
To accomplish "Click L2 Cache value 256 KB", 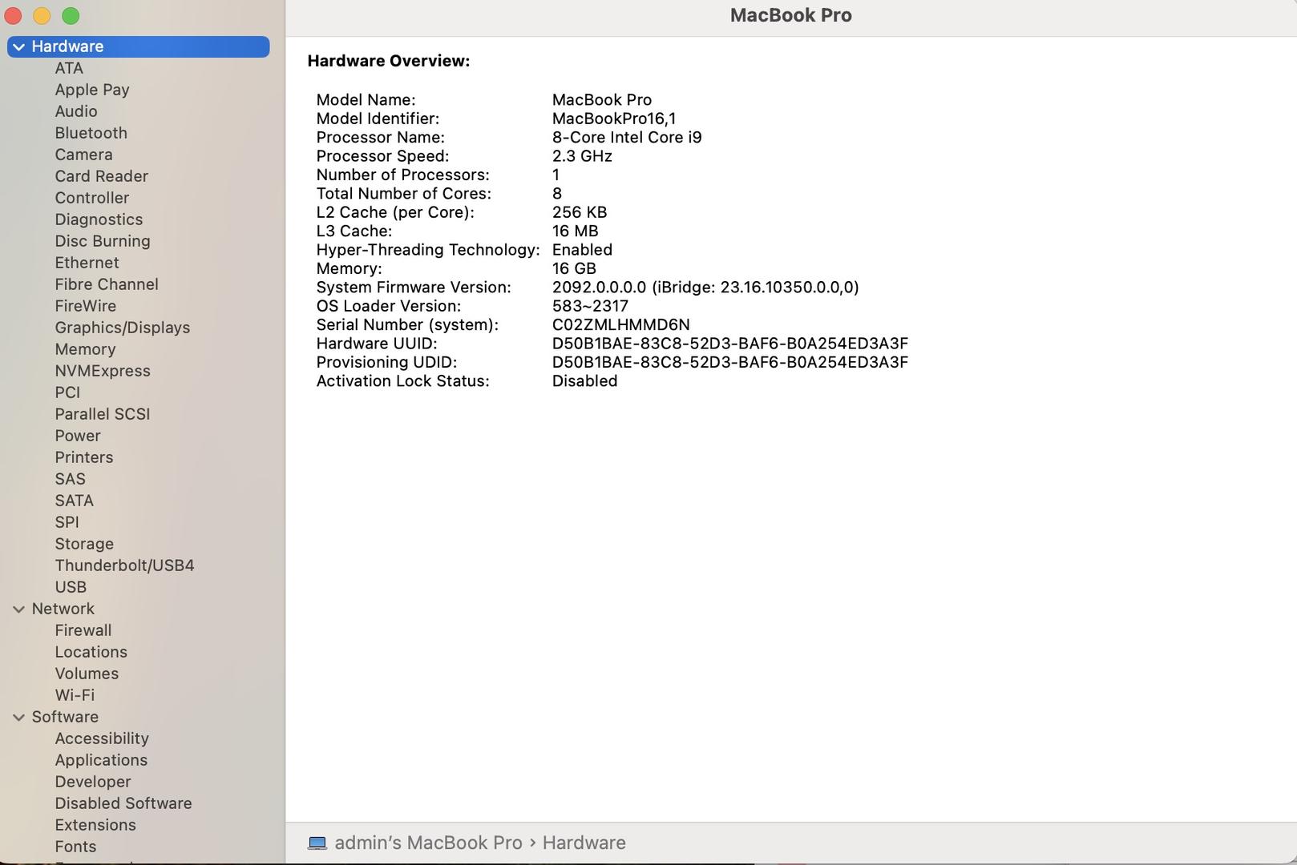I will pyautogui.click(x=579, y=212).
